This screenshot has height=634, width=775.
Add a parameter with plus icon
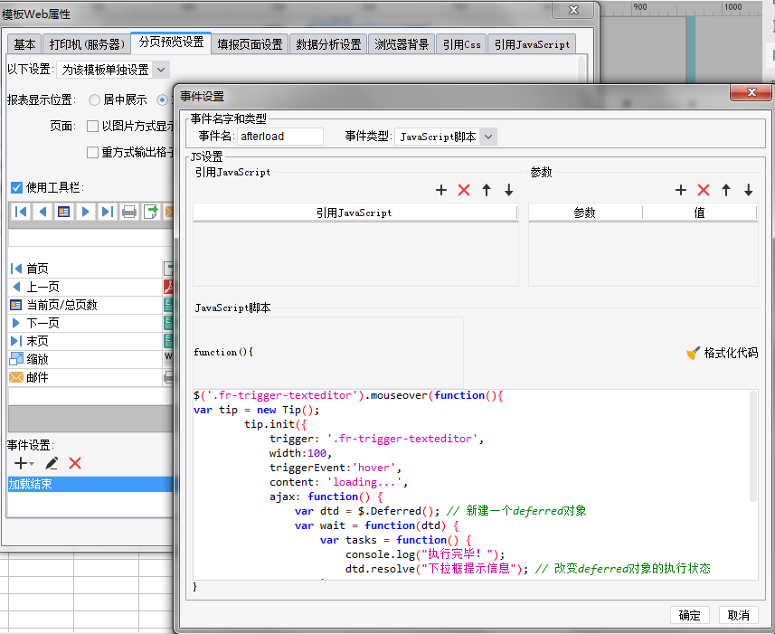click(681, 190)
